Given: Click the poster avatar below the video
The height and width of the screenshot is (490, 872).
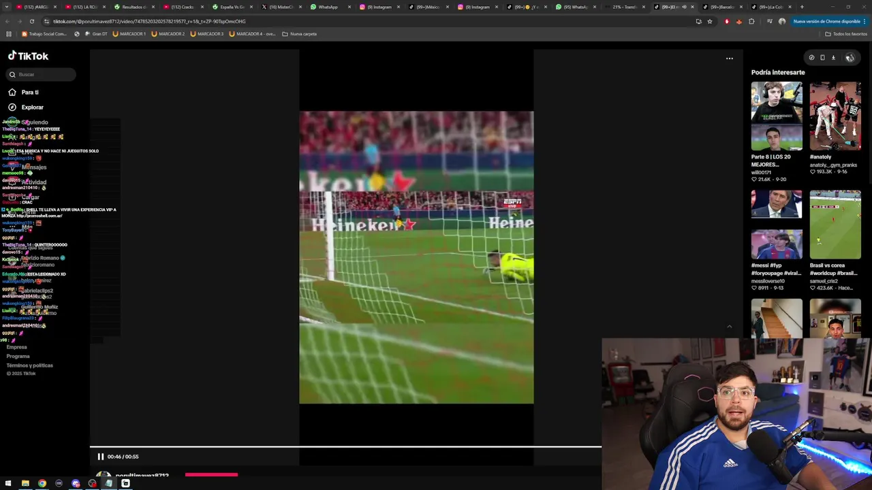Looking at the screenshot, I should pos(104,475).
